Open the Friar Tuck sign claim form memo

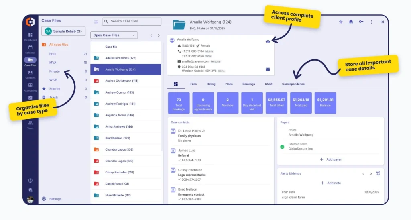[330, 195]
